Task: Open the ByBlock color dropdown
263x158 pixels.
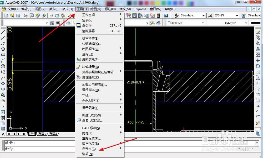Action: pyautogui.click(x=203, y=23)
